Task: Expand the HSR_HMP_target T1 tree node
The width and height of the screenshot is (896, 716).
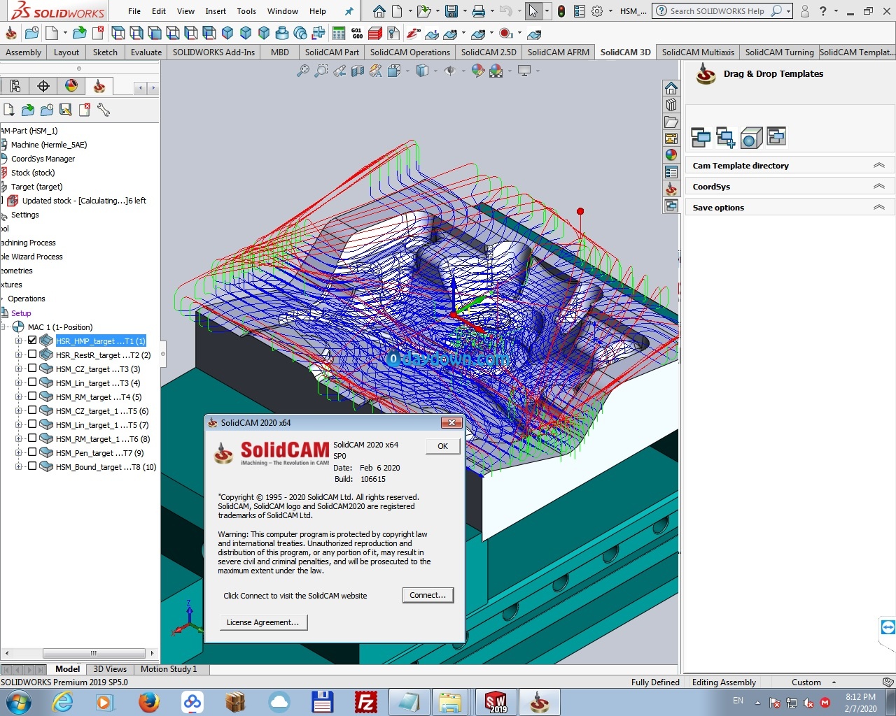Action: pos(19,341)
